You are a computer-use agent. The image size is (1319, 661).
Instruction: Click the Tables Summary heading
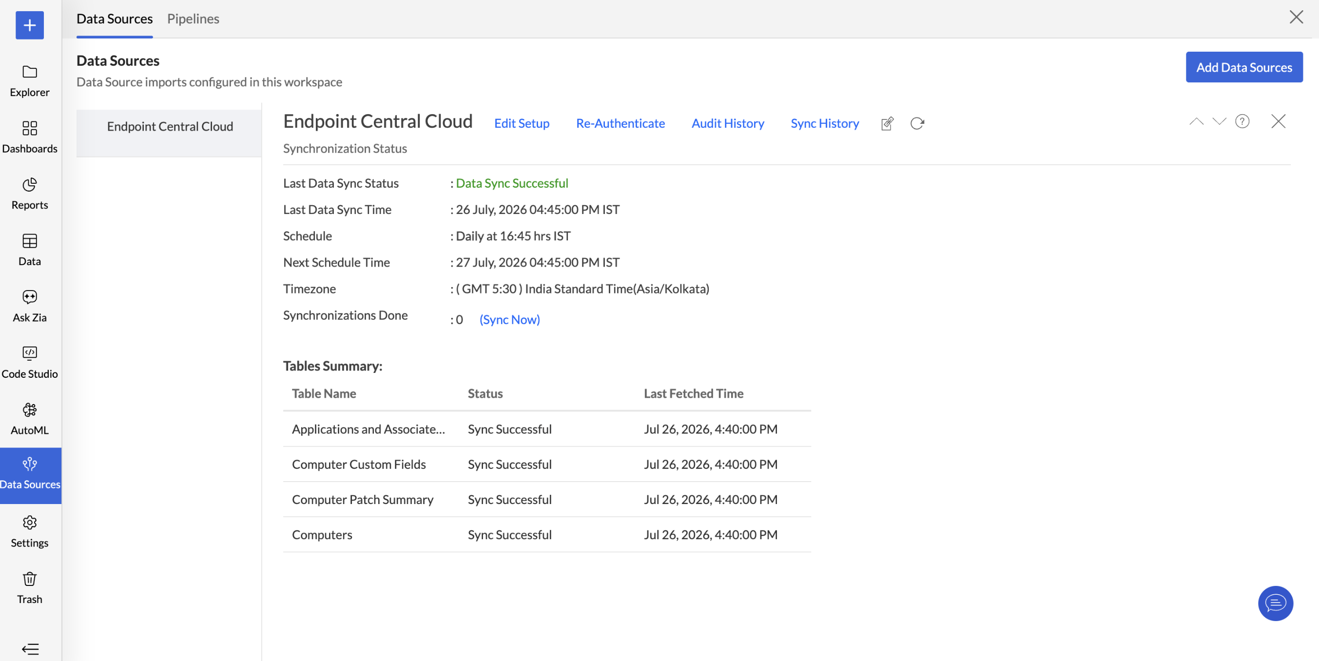333,366
